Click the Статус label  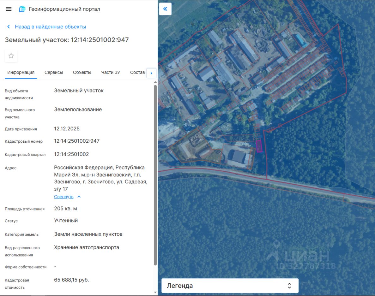[11, 221]
